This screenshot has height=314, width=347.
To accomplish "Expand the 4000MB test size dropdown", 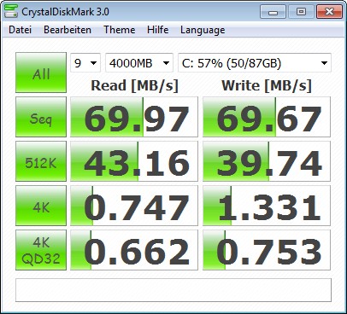I will [x=139, y=63].
